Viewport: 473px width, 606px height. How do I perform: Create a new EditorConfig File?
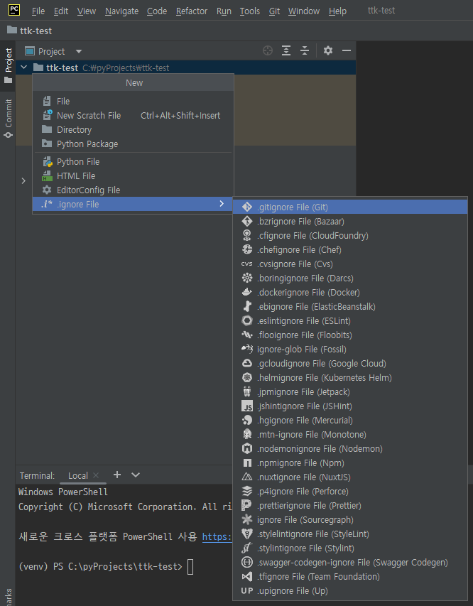point(134,190)
